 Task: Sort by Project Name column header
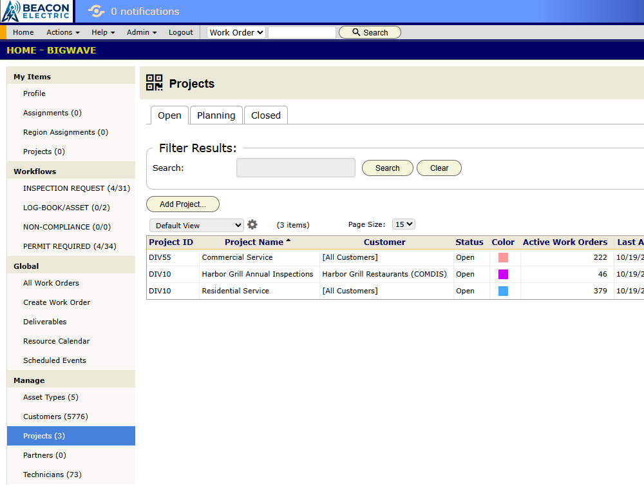pyautogui.click(x=254, y=242)
